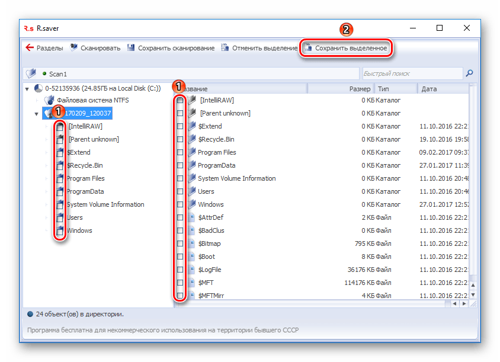Image resolution: width=500 pixels, height=362 pixels.
Task: Click the [Parent unknown] folder icon in file list
Action: [x=191, y=113]
